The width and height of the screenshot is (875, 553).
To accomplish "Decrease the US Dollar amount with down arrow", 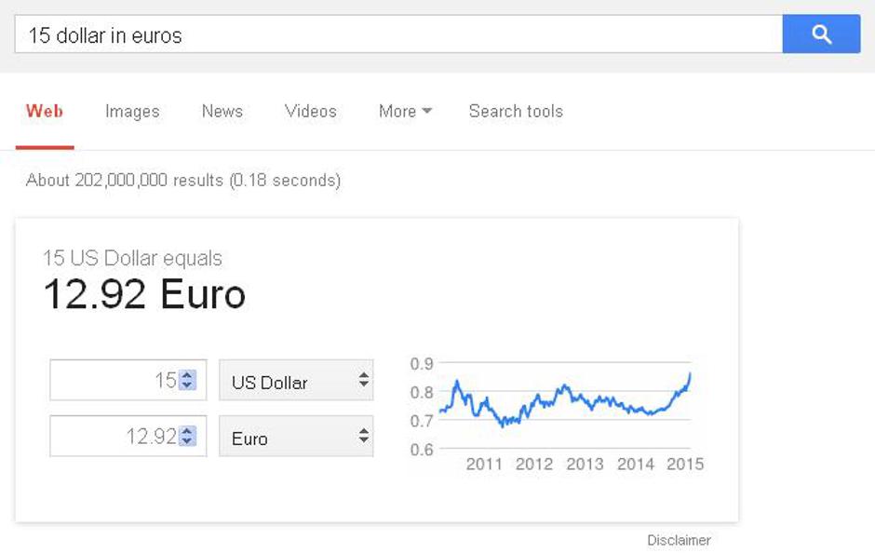I will [x=188, y=385].
